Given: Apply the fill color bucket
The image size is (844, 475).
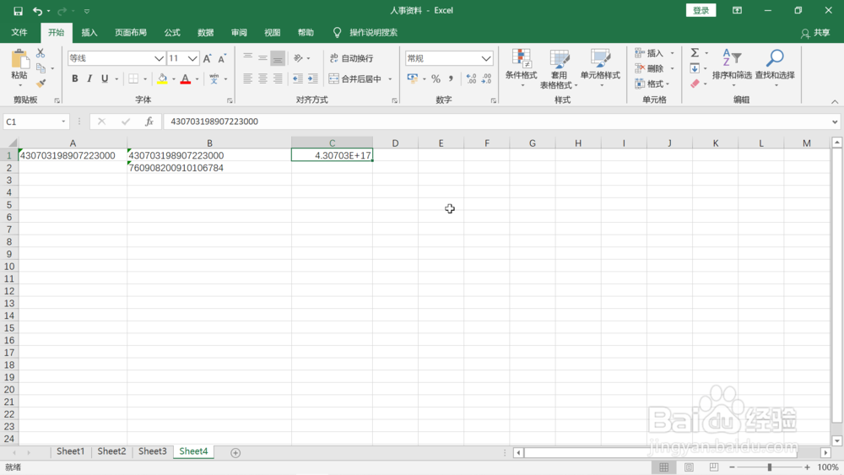Looking at the screenshot, I should pos(162,79).
